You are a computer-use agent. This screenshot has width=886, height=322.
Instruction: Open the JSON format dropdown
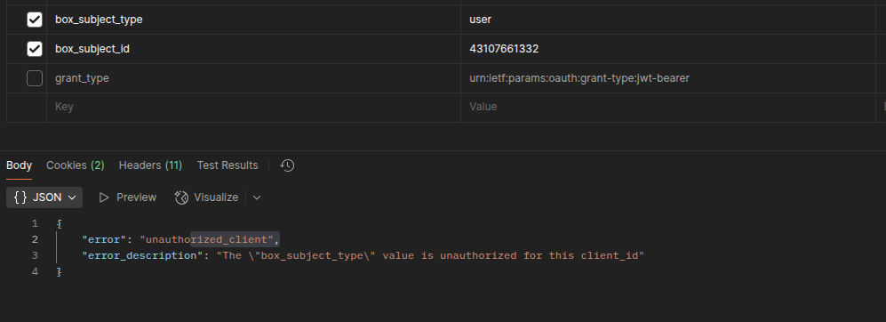click(x=44, y=197)
